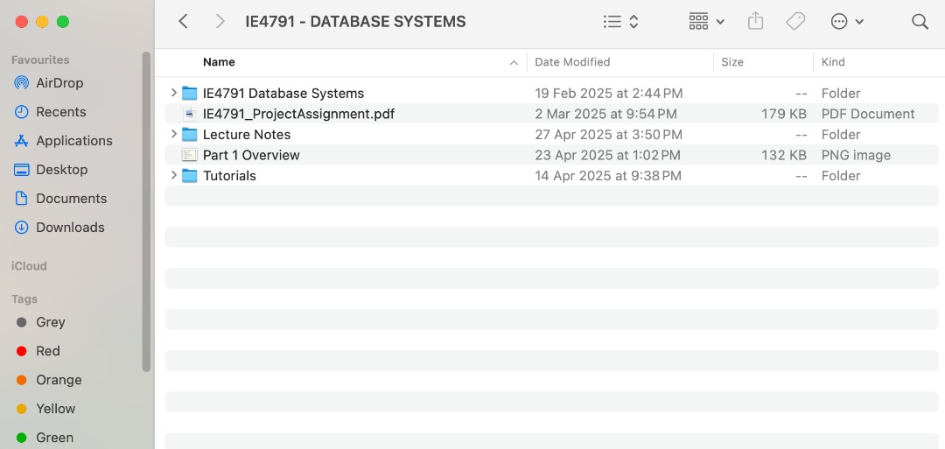Select IE4791_ProjectAssignment.pdf file
Image resolution: width=945 pixels, height=449 pixels.
click(x=298, y=114)
